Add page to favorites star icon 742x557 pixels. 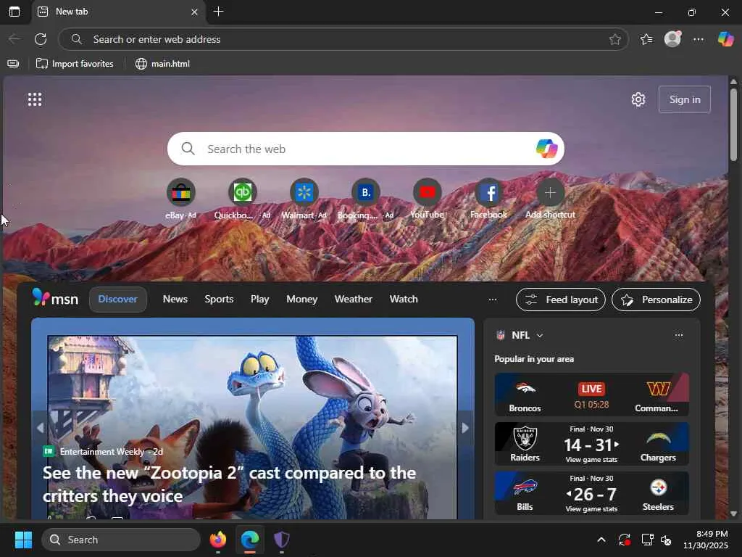[614, 39]
